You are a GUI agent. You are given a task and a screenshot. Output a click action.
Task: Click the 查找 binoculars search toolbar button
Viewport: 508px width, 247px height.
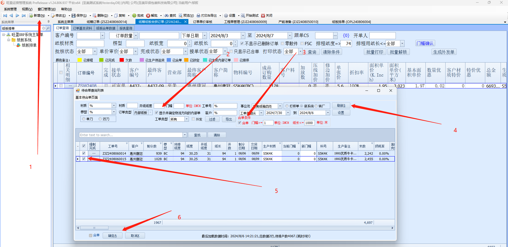tap(170, 16)
